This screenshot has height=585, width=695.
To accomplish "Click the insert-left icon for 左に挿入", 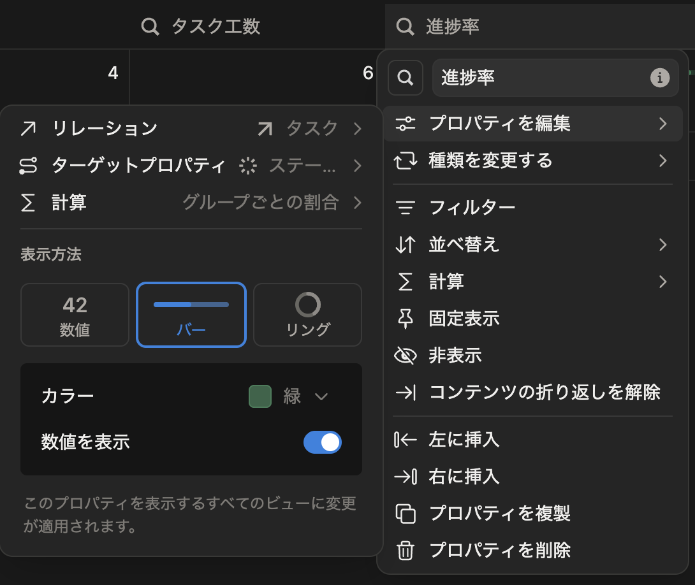I will coord(405,440).
